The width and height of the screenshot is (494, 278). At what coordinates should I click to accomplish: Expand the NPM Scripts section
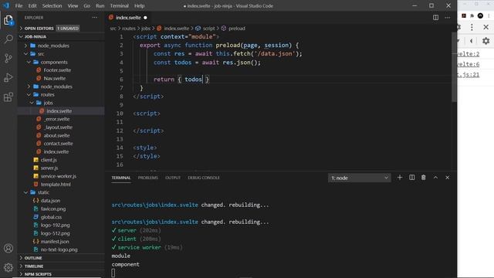(62, 274)
